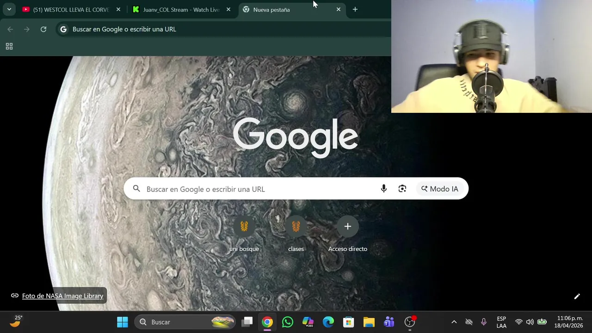Open Microsoft Edge from the taskbar
Screen dimensions: 592x333
[x=328, y=322]
